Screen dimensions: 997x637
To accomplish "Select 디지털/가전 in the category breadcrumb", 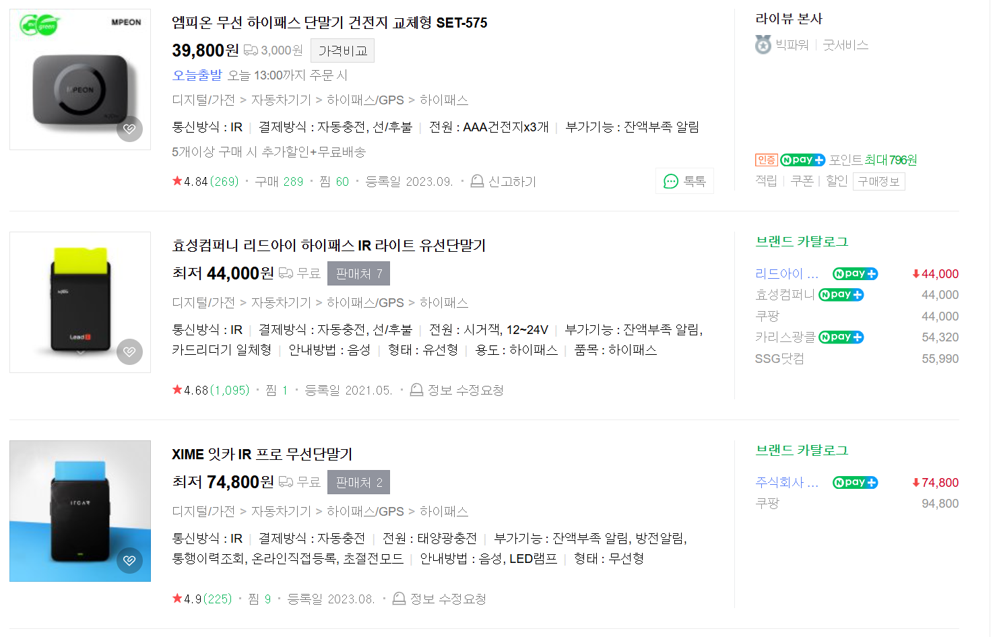I will pyautogui.click(x=201, y=100).
